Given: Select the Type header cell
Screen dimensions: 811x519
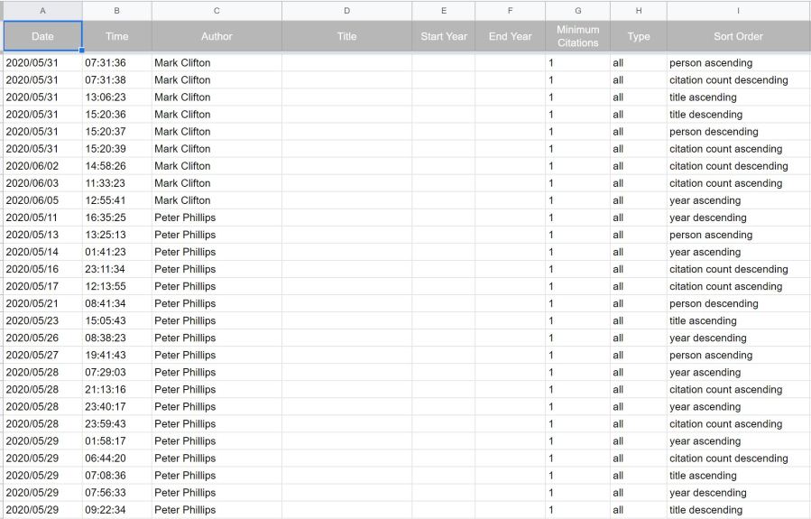Looking at the screenshot, I should point(639,36).
